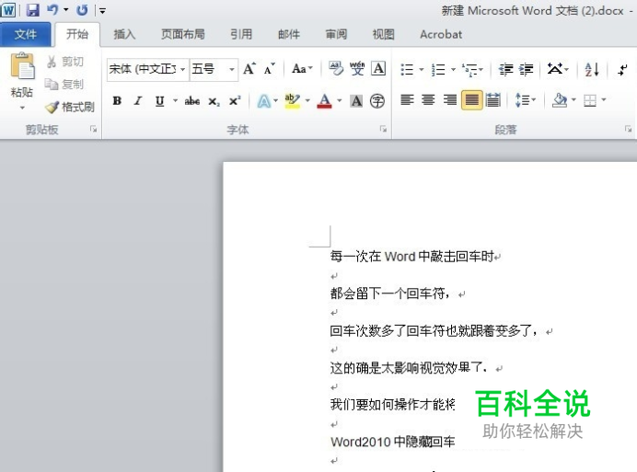The width and height of the screenshot is (637, 472).
Task: Toggle Character Shading icon
Action: (356, 100)
